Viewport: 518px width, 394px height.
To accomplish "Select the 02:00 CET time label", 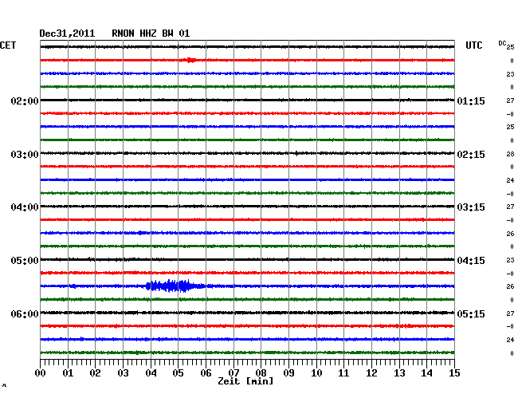I will point(25,100).
